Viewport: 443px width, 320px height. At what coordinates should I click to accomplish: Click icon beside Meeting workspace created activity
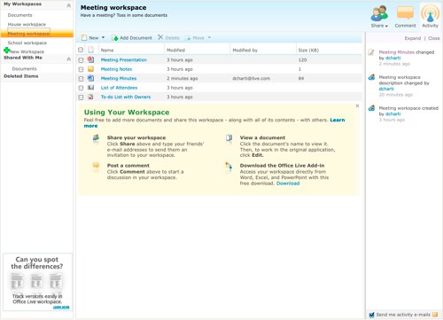click(x=371, y=108)
